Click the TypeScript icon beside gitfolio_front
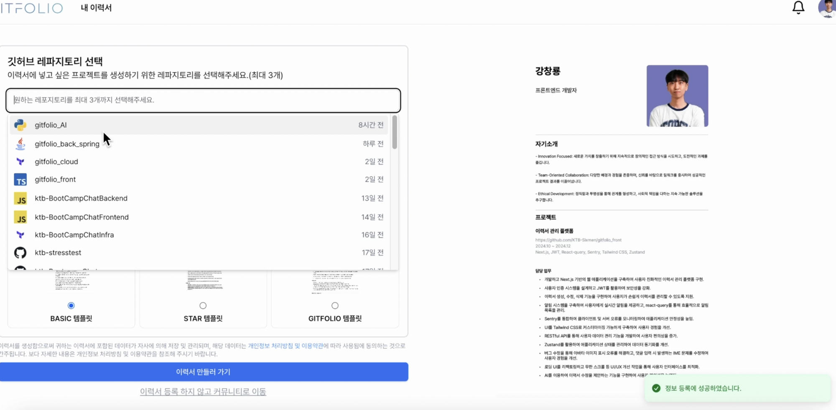The height and width of the screenshot is (410, 836). pyautogui.click(x=20, y=180)
